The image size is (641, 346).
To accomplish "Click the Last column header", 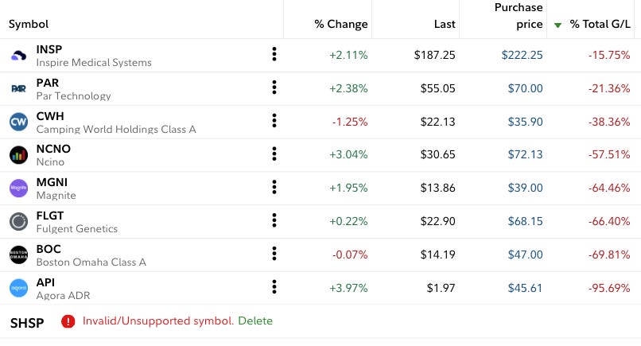I will click(445, 25).
